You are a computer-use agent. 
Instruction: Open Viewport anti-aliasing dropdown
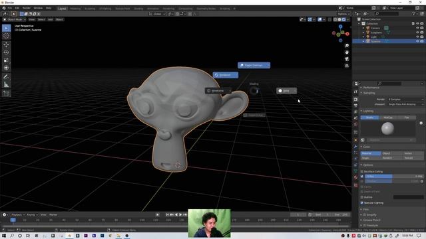[405, 104]
